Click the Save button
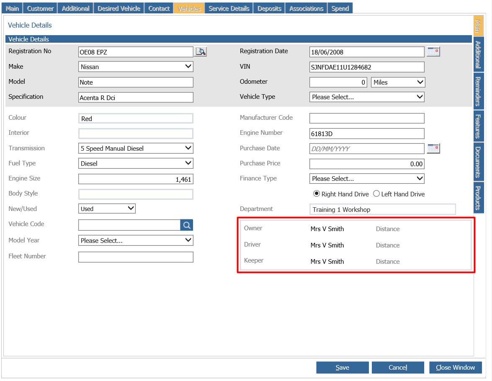This screenshot has height=381, width=492. pyautogui.click(x=343, y=368)
